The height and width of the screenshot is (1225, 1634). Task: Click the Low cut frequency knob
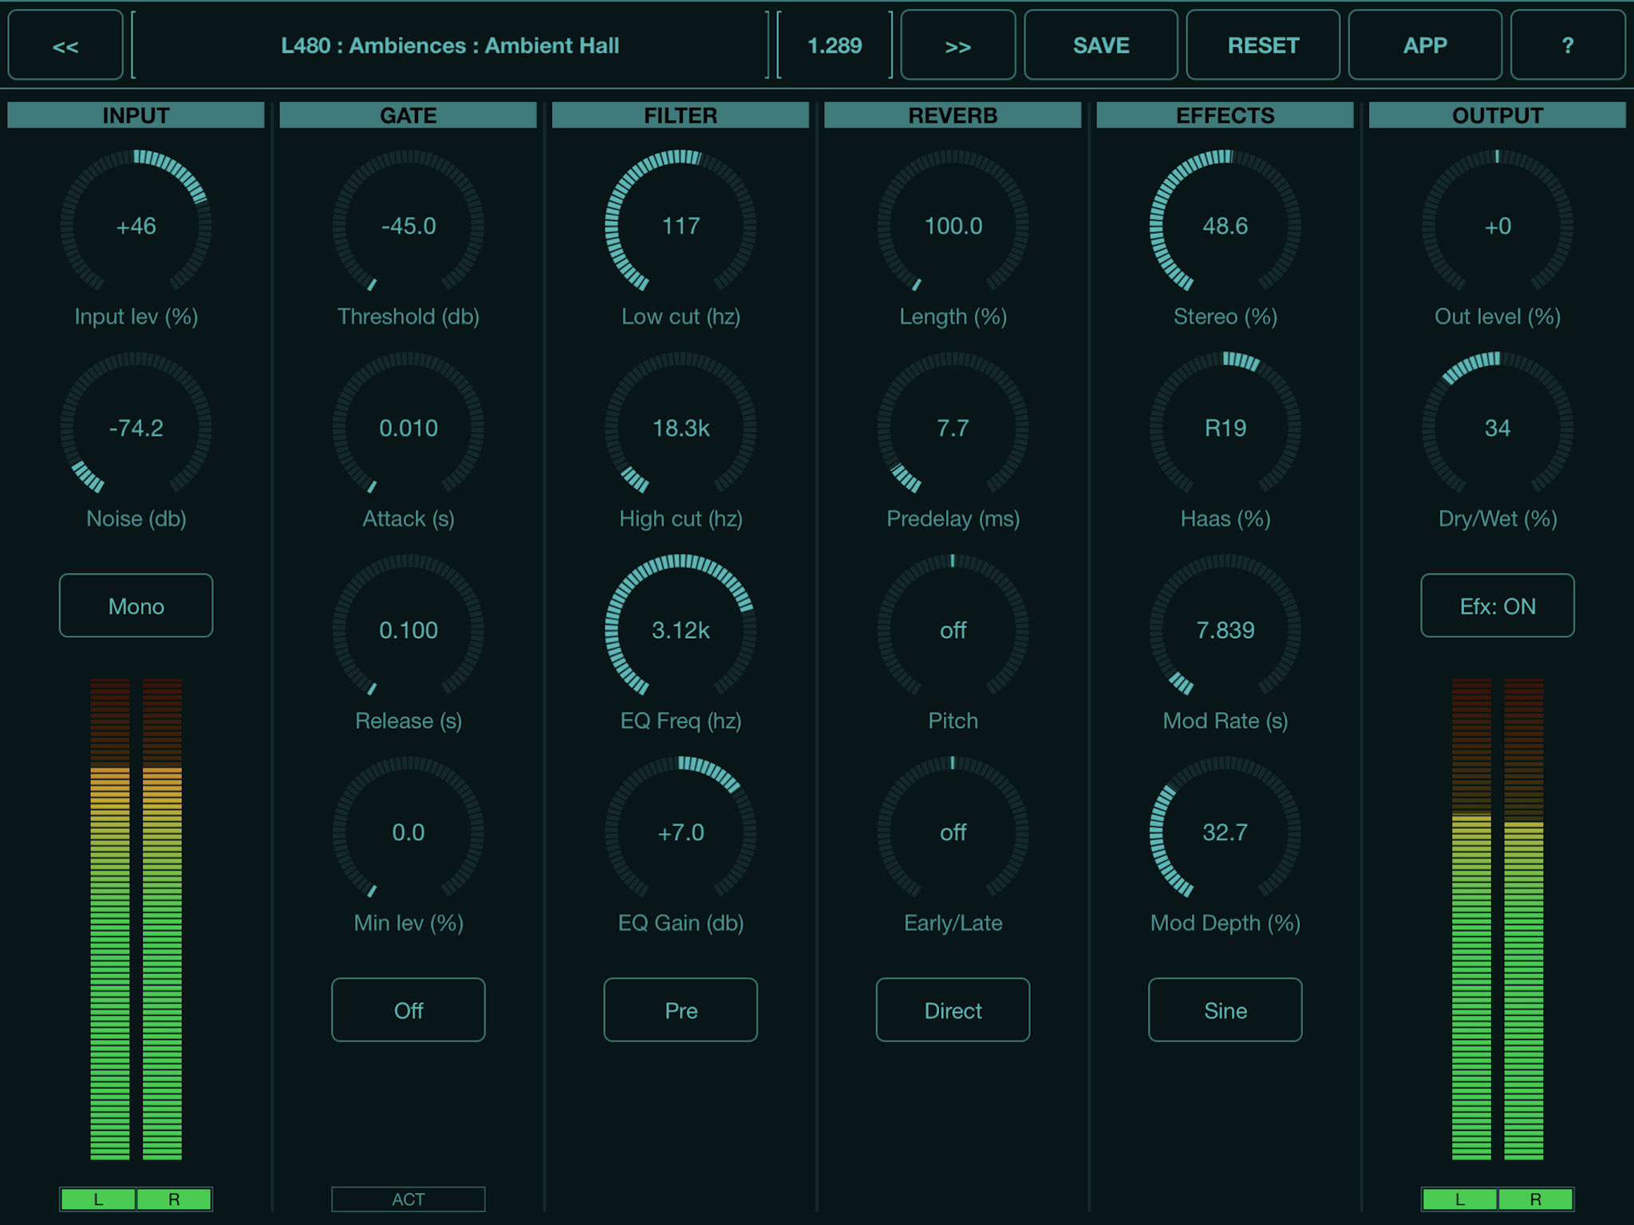coord(680,227)
